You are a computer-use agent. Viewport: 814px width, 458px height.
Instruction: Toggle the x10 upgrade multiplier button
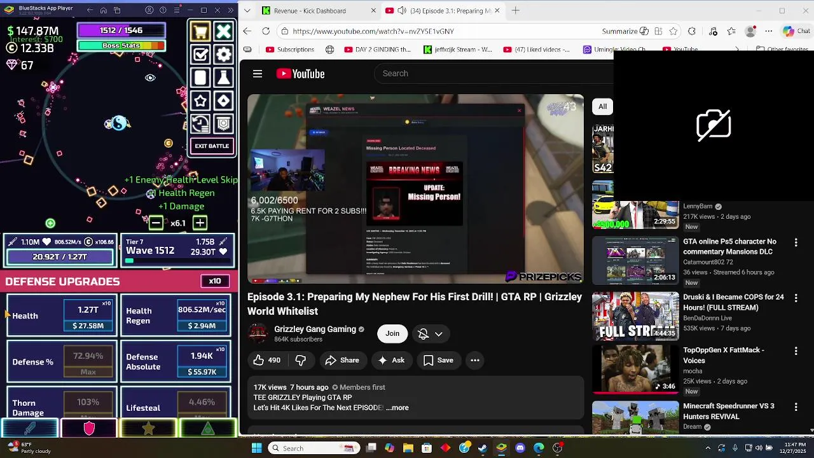pyautogui.click(x=215, y=281)
